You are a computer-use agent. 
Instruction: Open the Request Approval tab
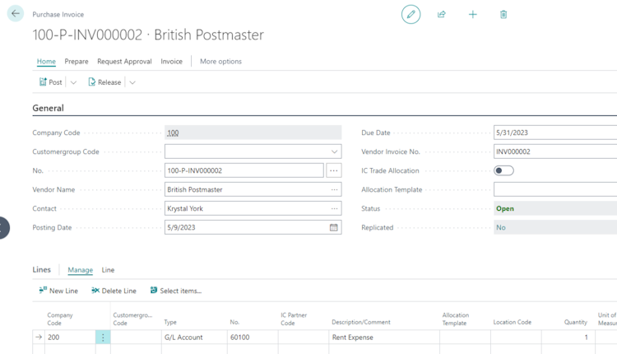(x=124, y=62)
